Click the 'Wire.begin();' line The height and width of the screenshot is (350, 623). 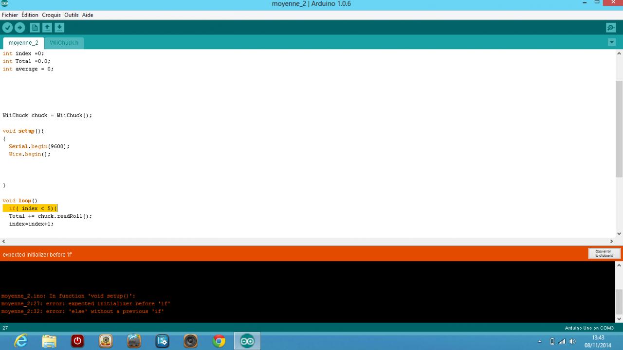pos(30,155)
